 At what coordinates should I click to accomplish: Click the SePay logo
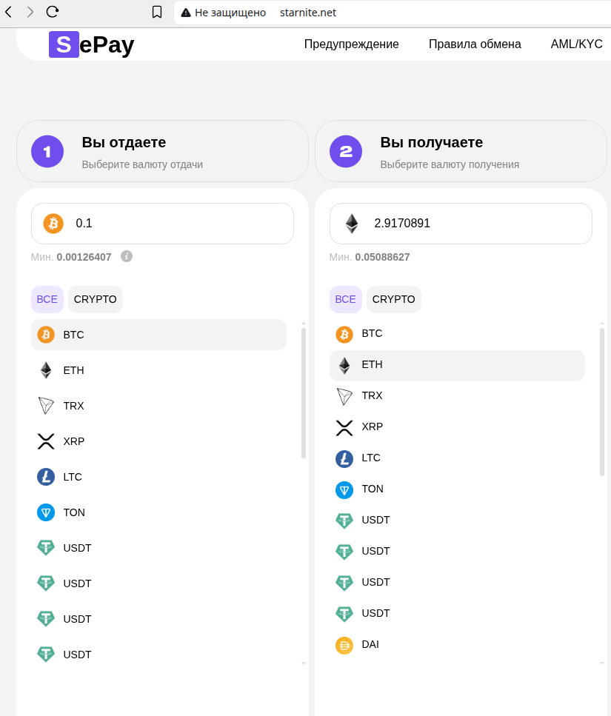(91, 44)
